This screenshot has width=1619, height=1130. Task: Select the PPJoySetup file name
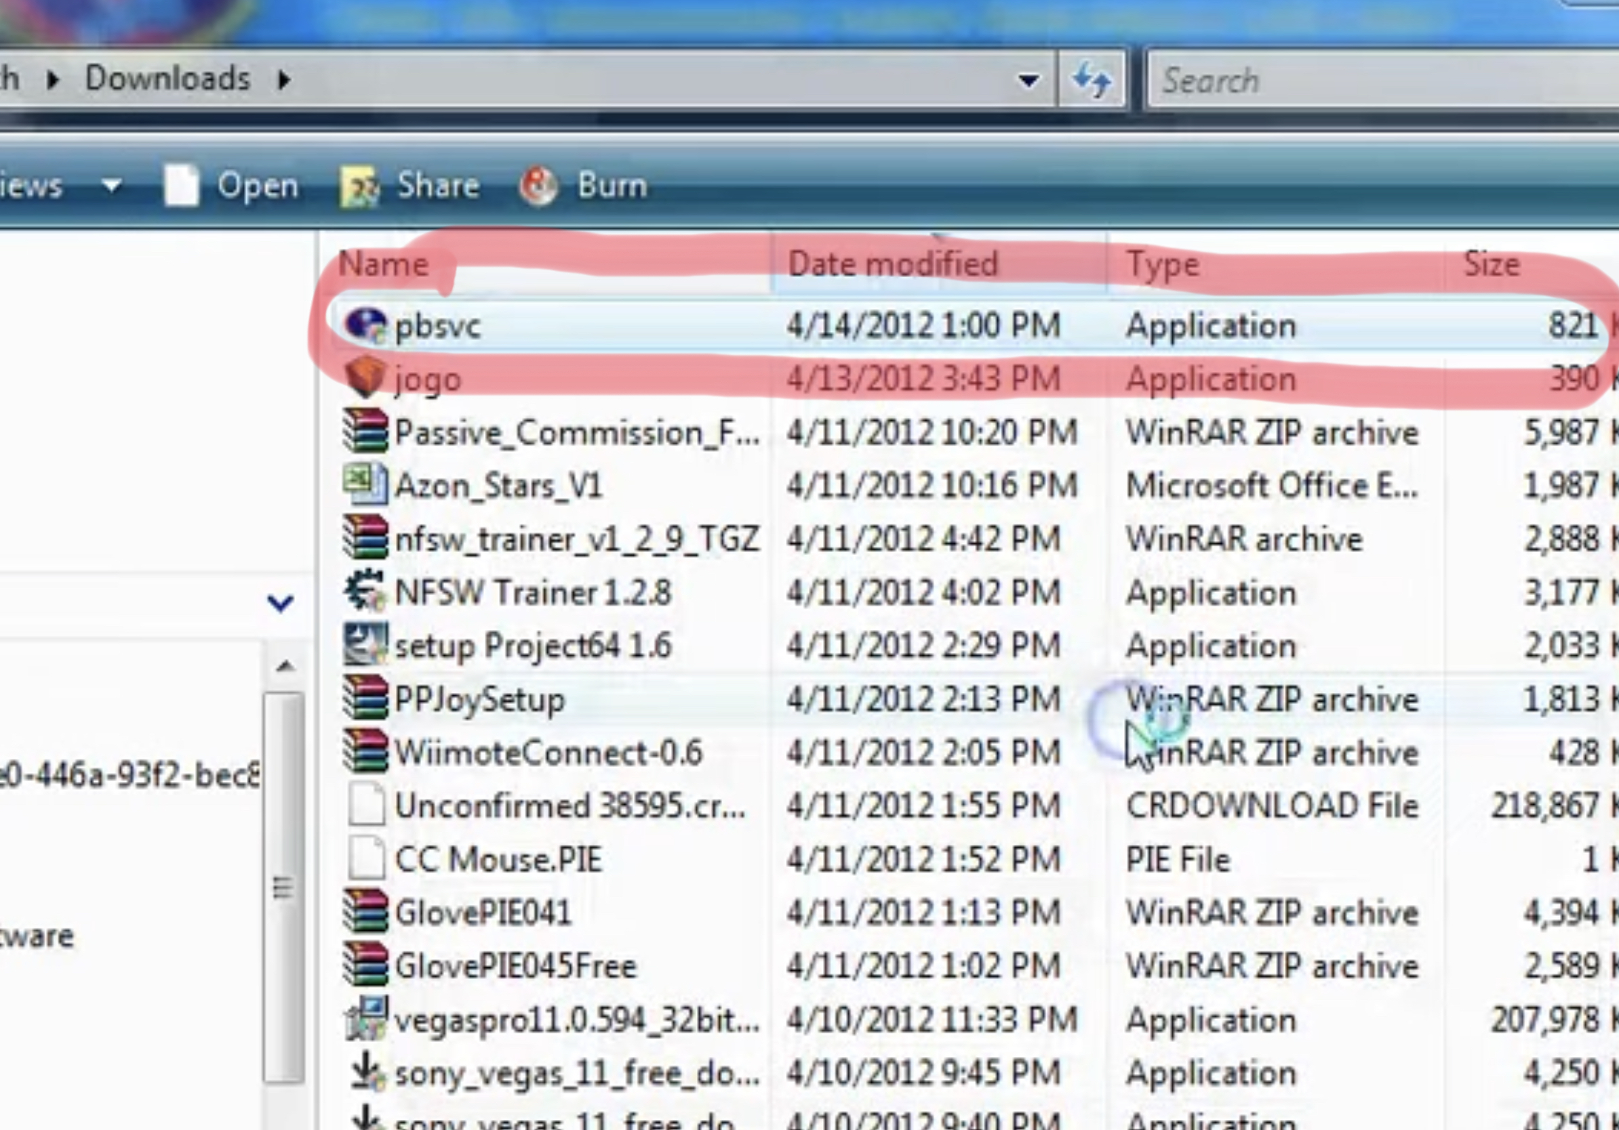click(x=479, y=700)
